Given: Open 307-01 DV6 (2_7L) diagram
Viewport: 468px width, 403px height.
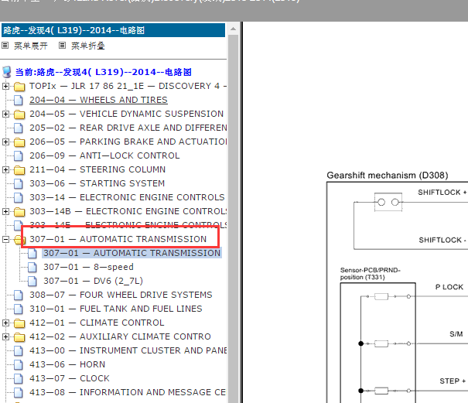Looking at the screenshot, I should 93,281.
